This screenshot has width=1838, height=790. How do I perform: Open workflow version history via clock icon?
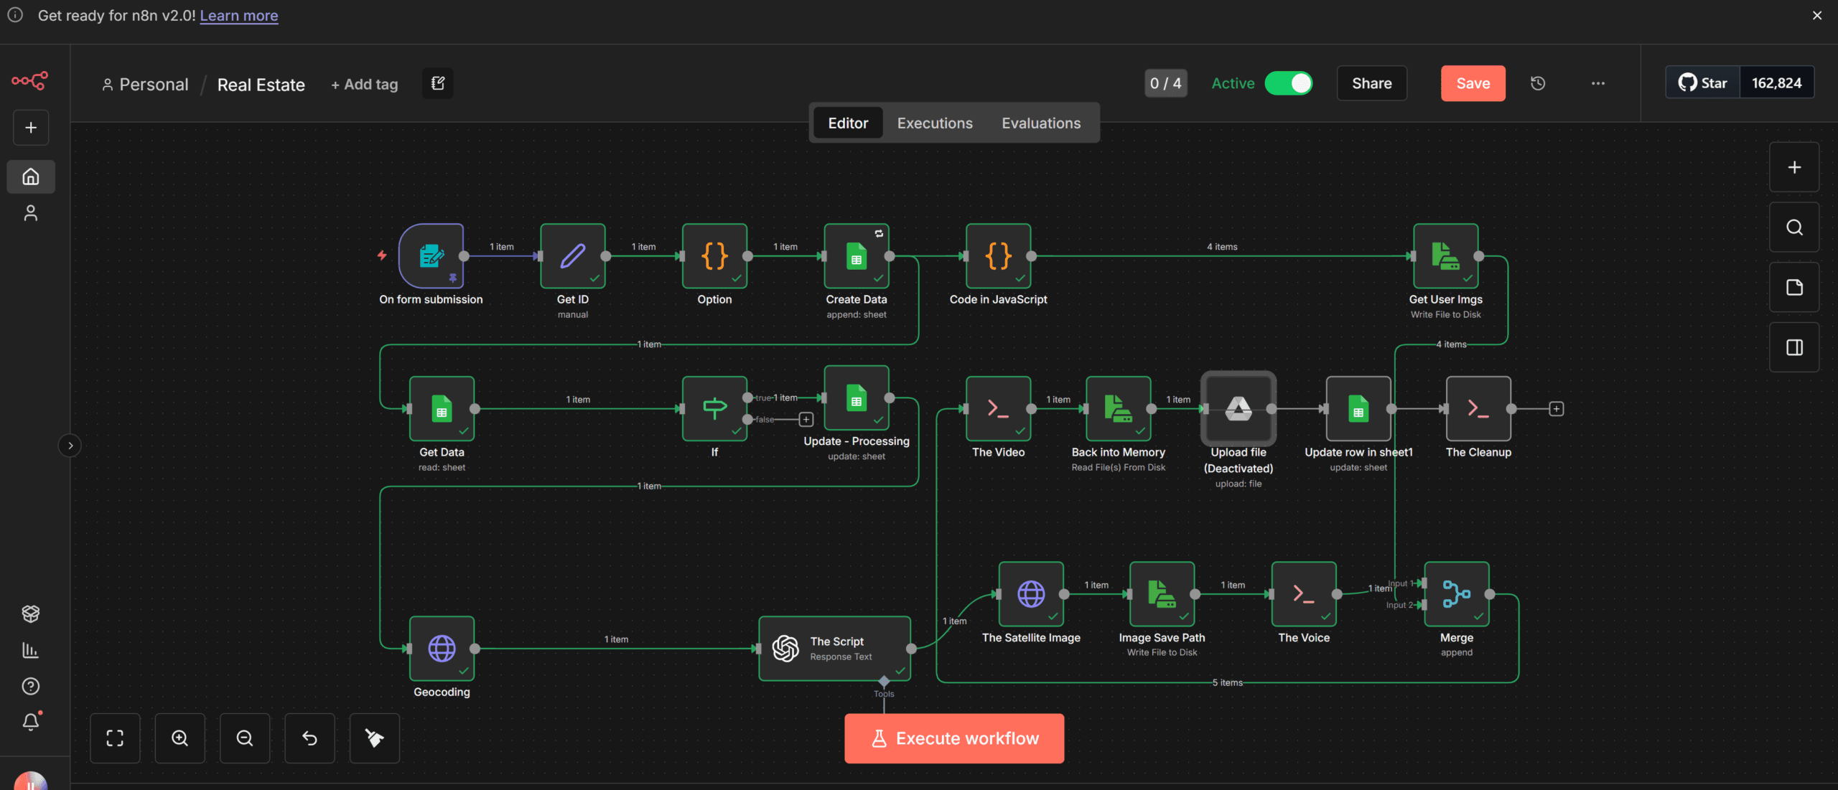[1538, 83]
